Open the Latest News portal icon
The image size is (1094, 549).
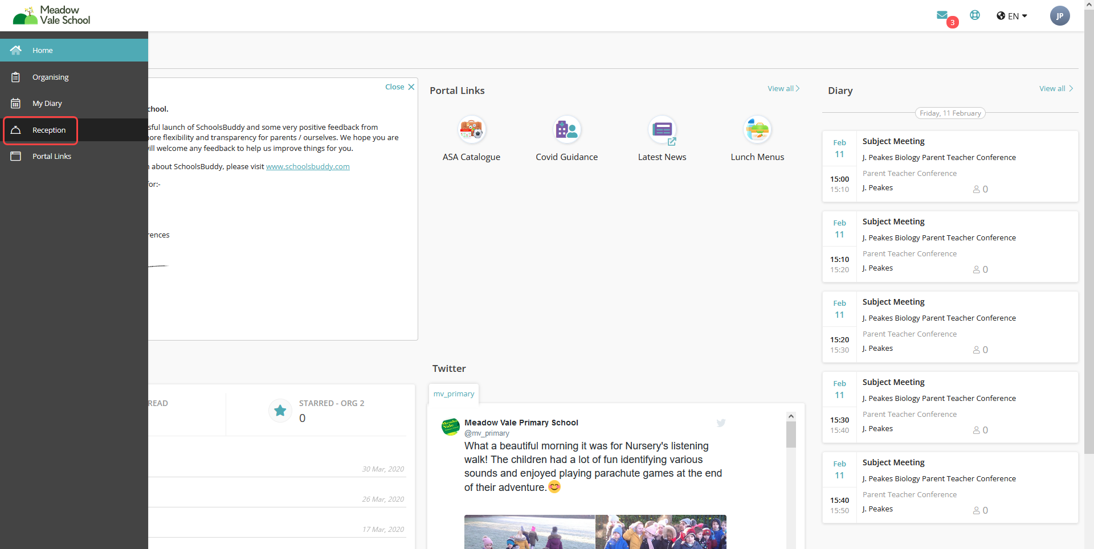(662, 130)
